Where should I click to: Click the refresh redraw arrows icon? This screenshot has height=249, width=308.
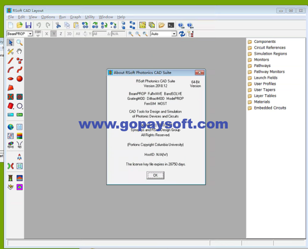(x=182, y=34)
